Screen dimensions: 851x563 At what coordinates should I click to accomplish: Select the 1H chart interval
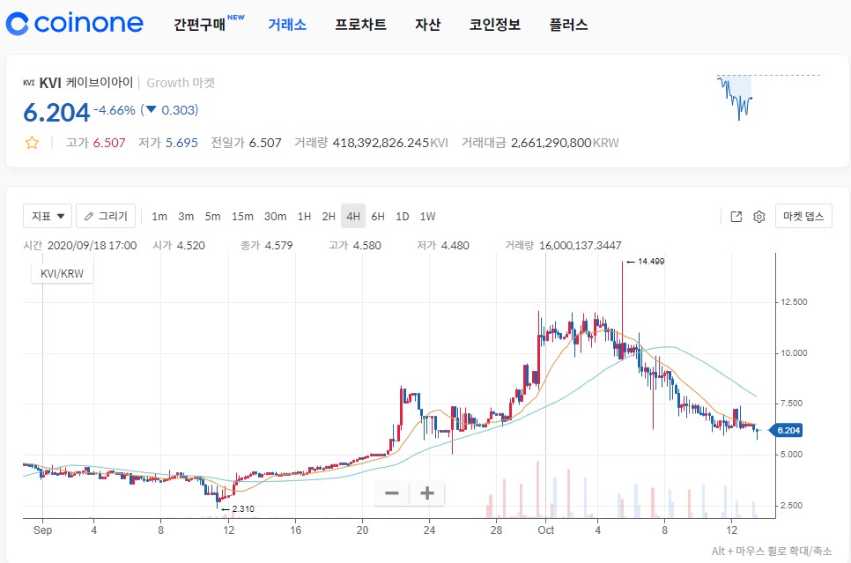pos(305,217)
